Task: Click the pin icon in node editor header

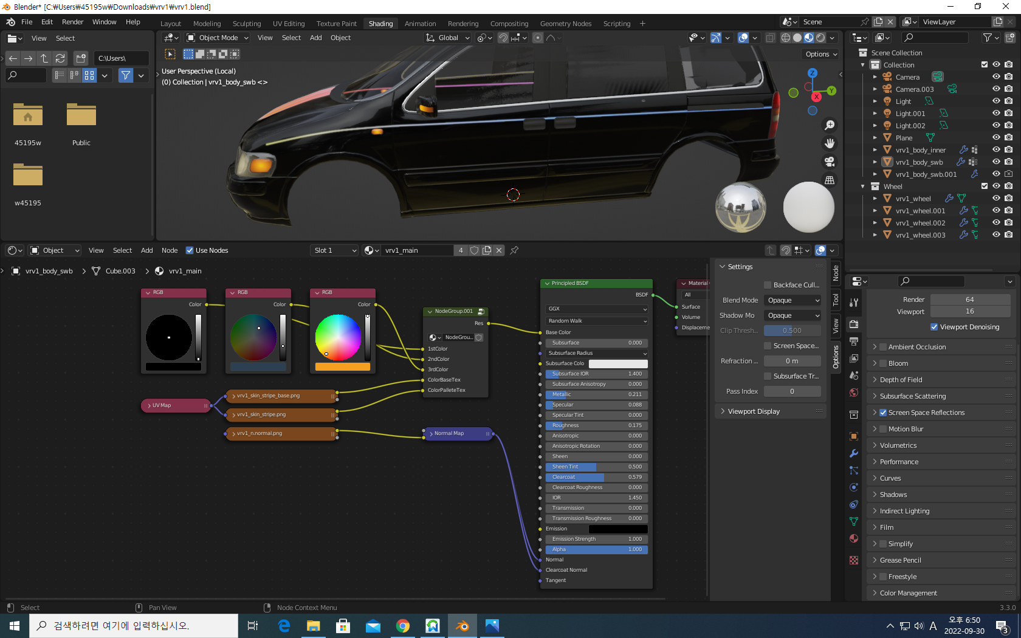Action: pyautogui.click(x=514, y=250)
